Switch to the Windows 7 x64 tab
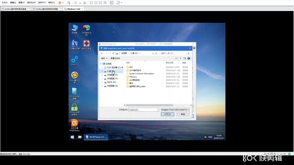This screenshot has width=294, height=165. pos(73,9)
